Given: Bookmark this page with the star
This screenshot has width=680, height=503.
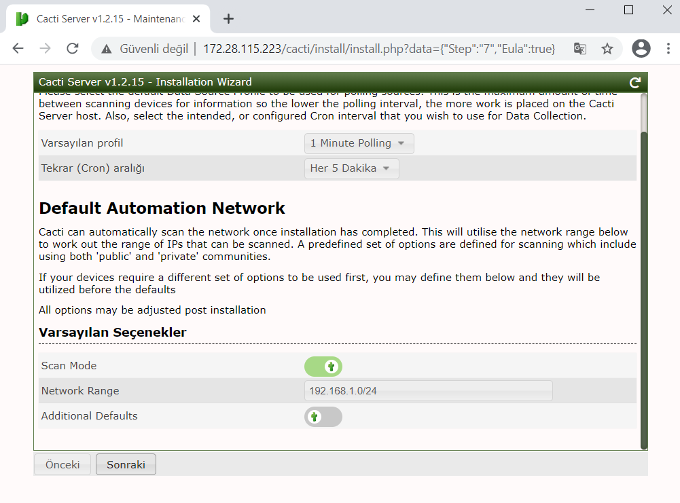Looking at the screenshot, I should 607,48.
